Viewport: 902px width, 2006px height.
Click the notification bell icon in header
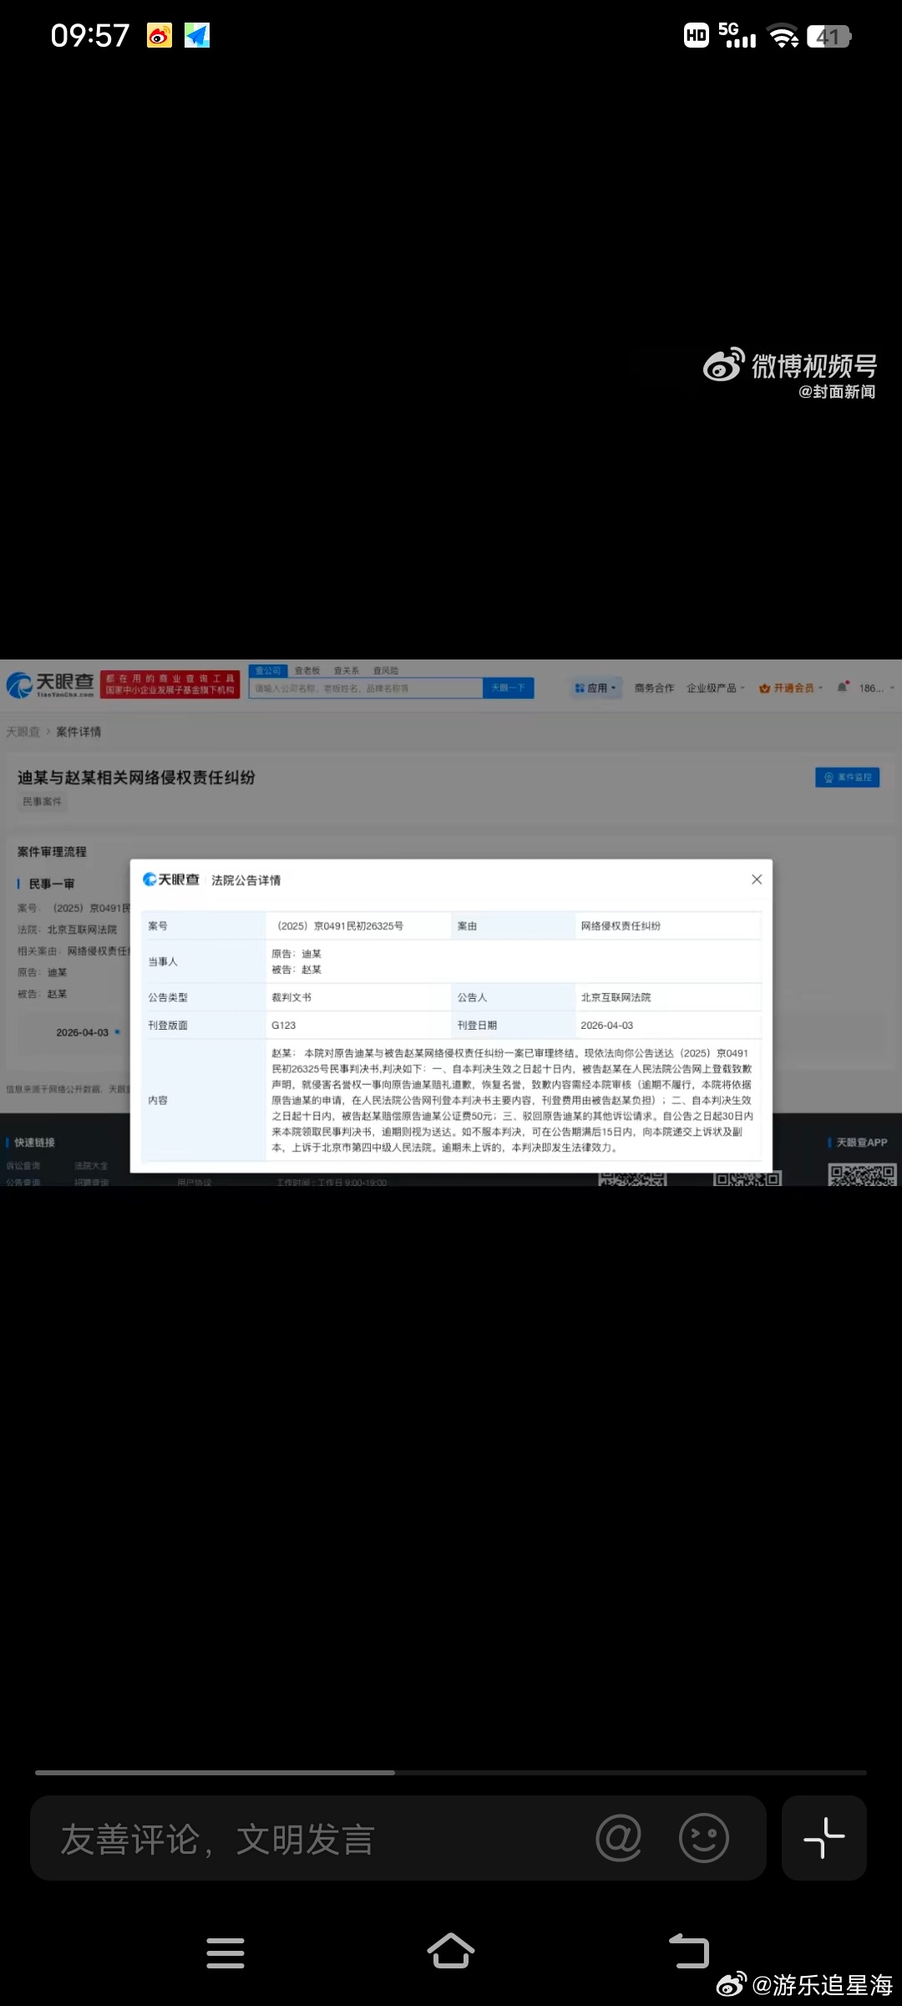pyautogui.click(x=843, y=687)
